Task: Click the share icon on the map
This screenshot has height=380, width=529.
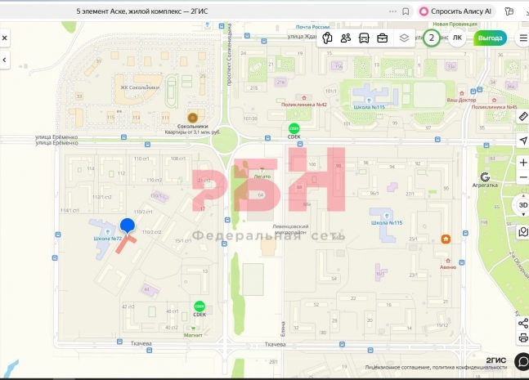Action: point(523,324)
